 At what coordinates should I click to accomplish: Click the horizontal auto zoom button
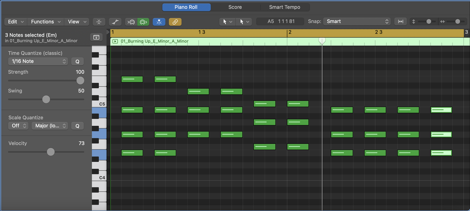point(400,21)
